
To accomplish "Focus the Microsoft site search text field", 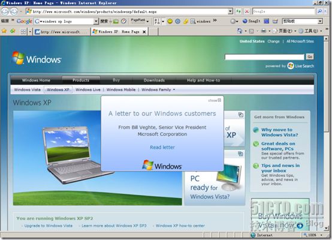I will (x=264, y=57).
